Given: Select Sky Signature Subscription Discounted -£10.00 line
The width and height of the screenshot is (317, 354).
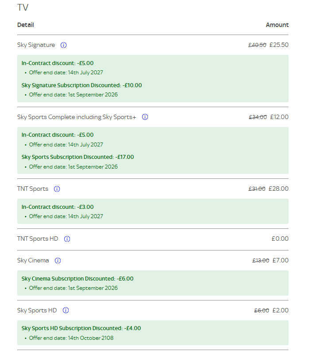Looking at the screenshot, I should [81, 85].
